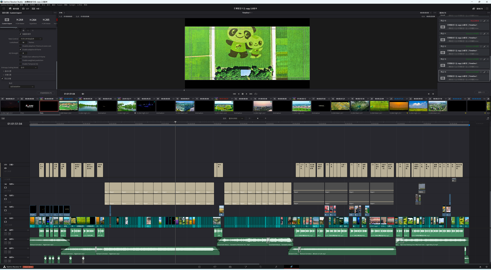Screen dimensions: 491x270
Task: Edit Job 14 with pencil icon
Action: (x=484, y=72)
